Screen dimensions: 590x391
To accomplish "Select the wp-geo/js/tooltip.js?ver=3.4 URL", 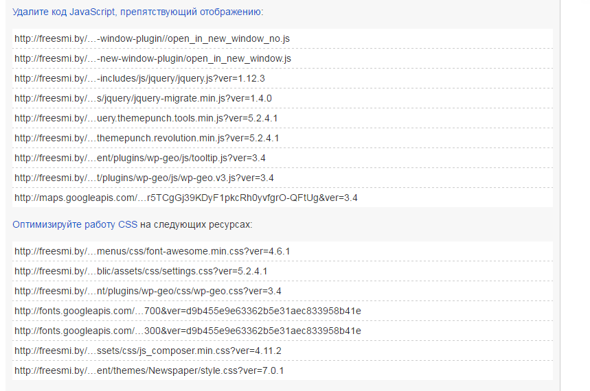I will click(x=140, y=158).
